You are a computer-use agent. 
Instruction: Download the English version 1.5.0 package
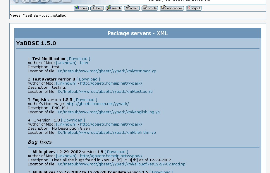click(85, 100)
